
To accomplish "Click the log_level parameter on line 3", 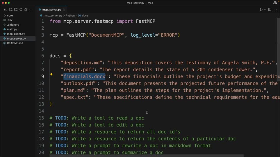I will pyautogui.click(x=143, y=35).
